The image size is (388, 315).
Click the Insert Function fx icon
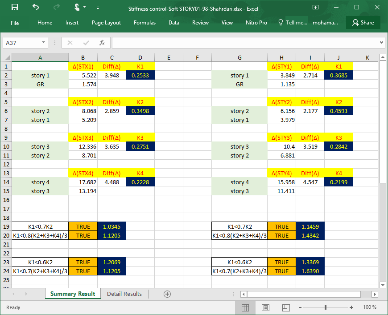click(102, 43)
